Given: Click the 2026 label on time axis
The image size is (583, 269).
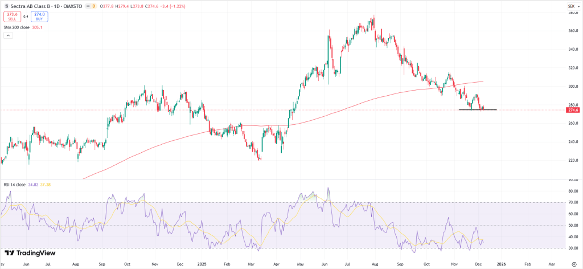Looking at the screenshot, I should [500, 264].
